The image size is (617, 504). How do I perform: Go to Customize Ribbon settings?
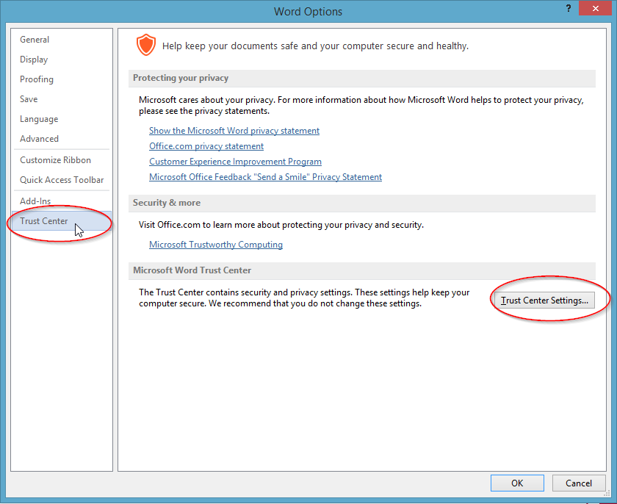coord(56,159)
